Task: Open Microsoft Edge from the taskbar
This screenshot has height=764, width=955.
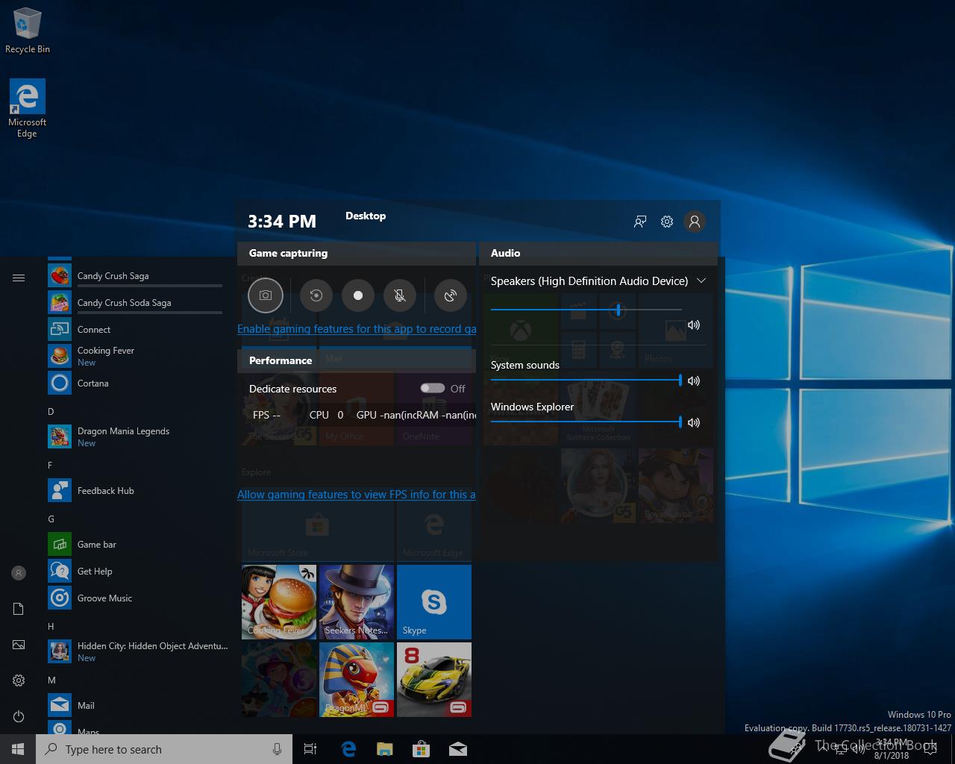Action: pos(348,749)
